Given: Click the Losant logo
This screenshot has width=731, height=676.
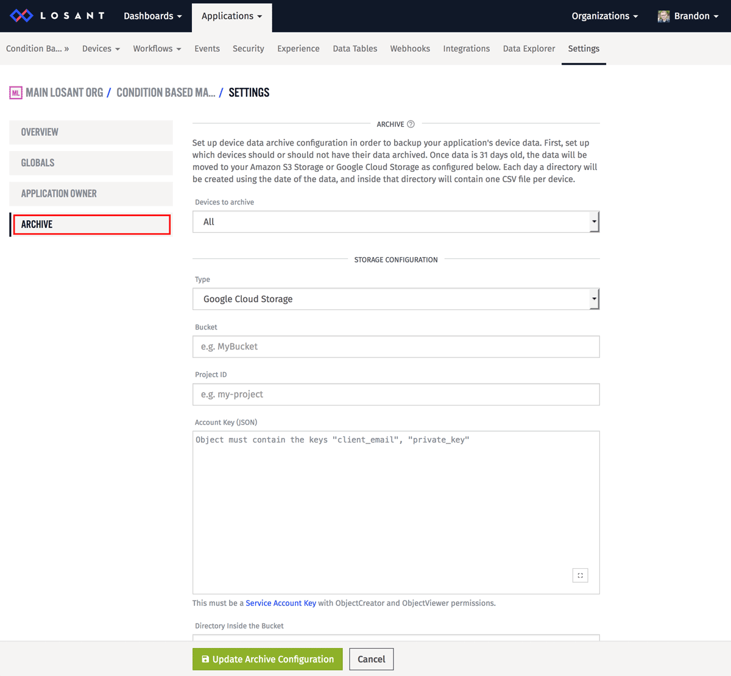Looking at the screenshot, I should click(57, 16).
